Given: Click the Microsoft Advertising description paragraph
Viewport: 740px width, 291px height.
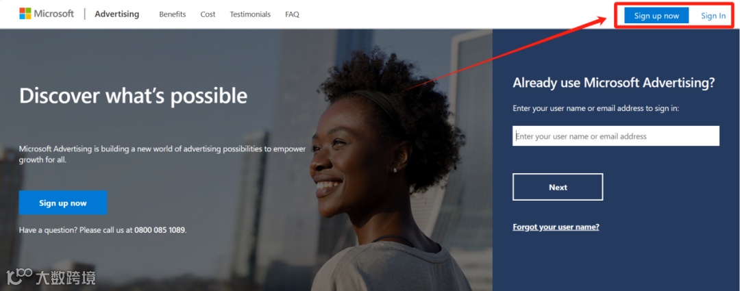Looking at the screenshot, I should (162, 154).
